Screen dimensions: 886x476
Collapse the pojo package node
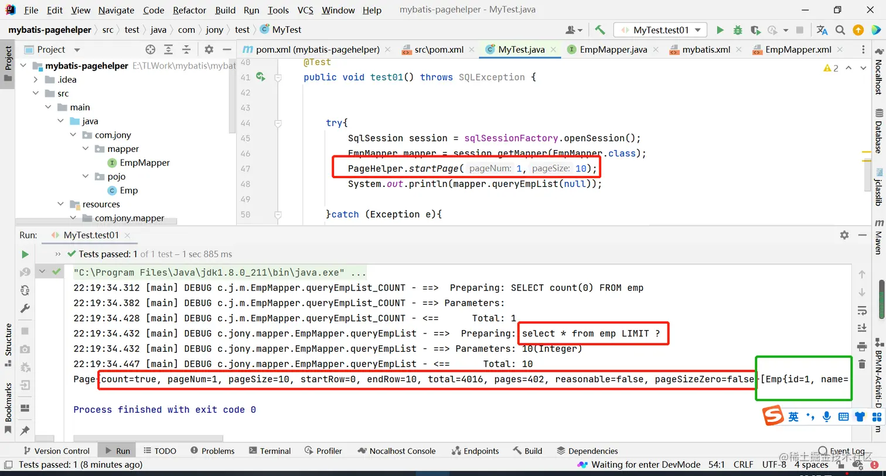pyautogui.click(x=86, y=176)
